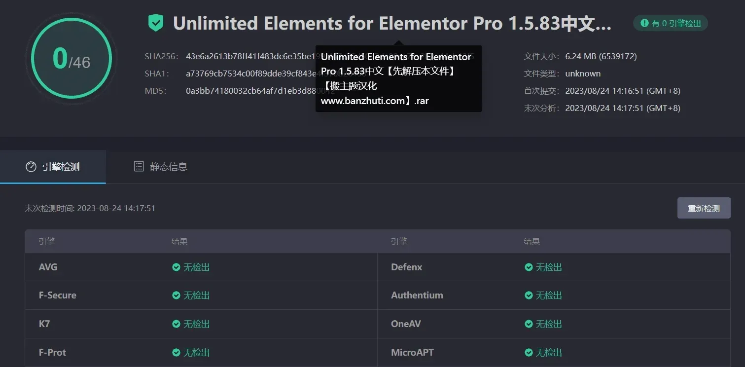Click the 无检出 result for OneAV

pos(549,324)
